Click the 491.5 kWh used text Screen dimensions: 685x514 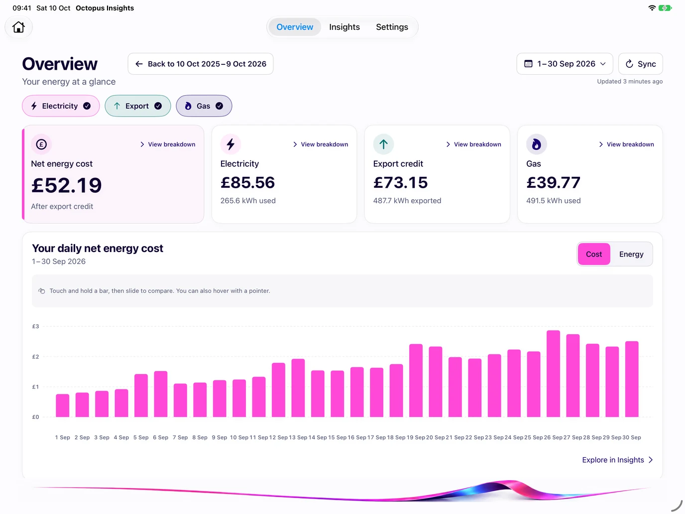click(554, 201)
